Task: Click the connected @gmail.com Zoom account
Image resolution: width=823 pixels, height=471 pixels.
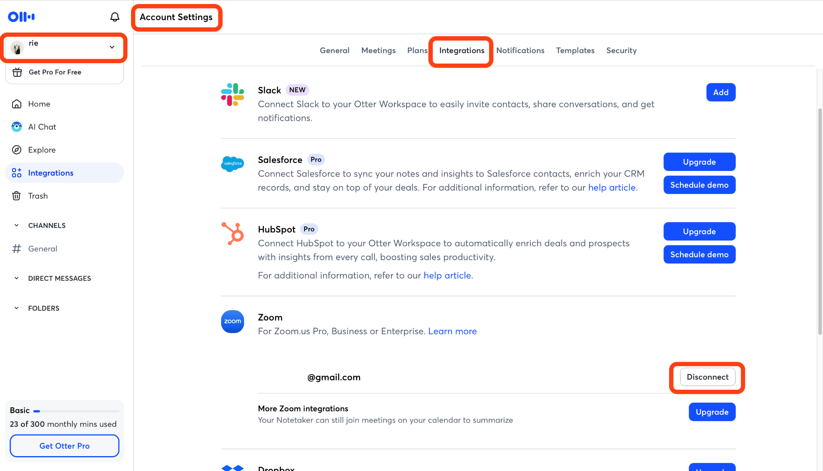Action: click(334, 377)
